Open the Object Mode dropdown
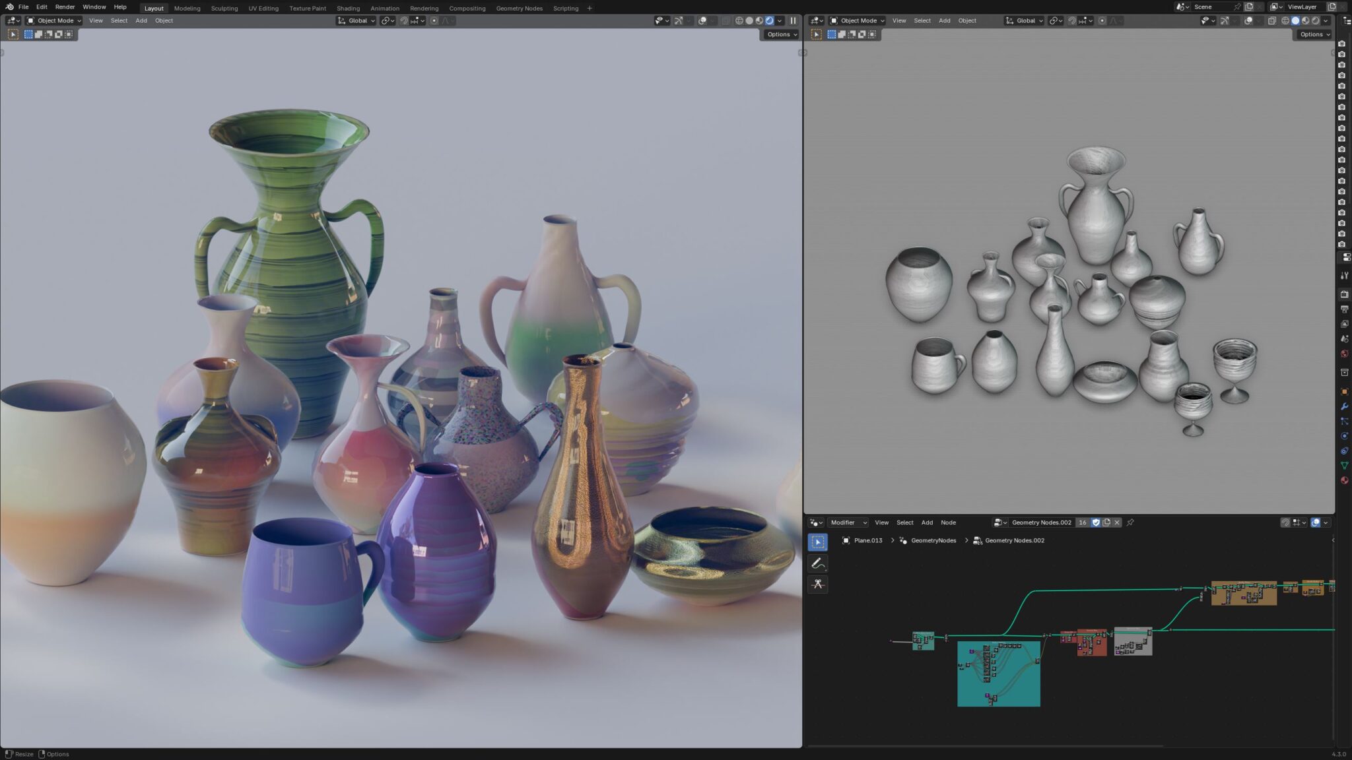Viewport: 1352px width, 760px height. (x=53, y=20)
